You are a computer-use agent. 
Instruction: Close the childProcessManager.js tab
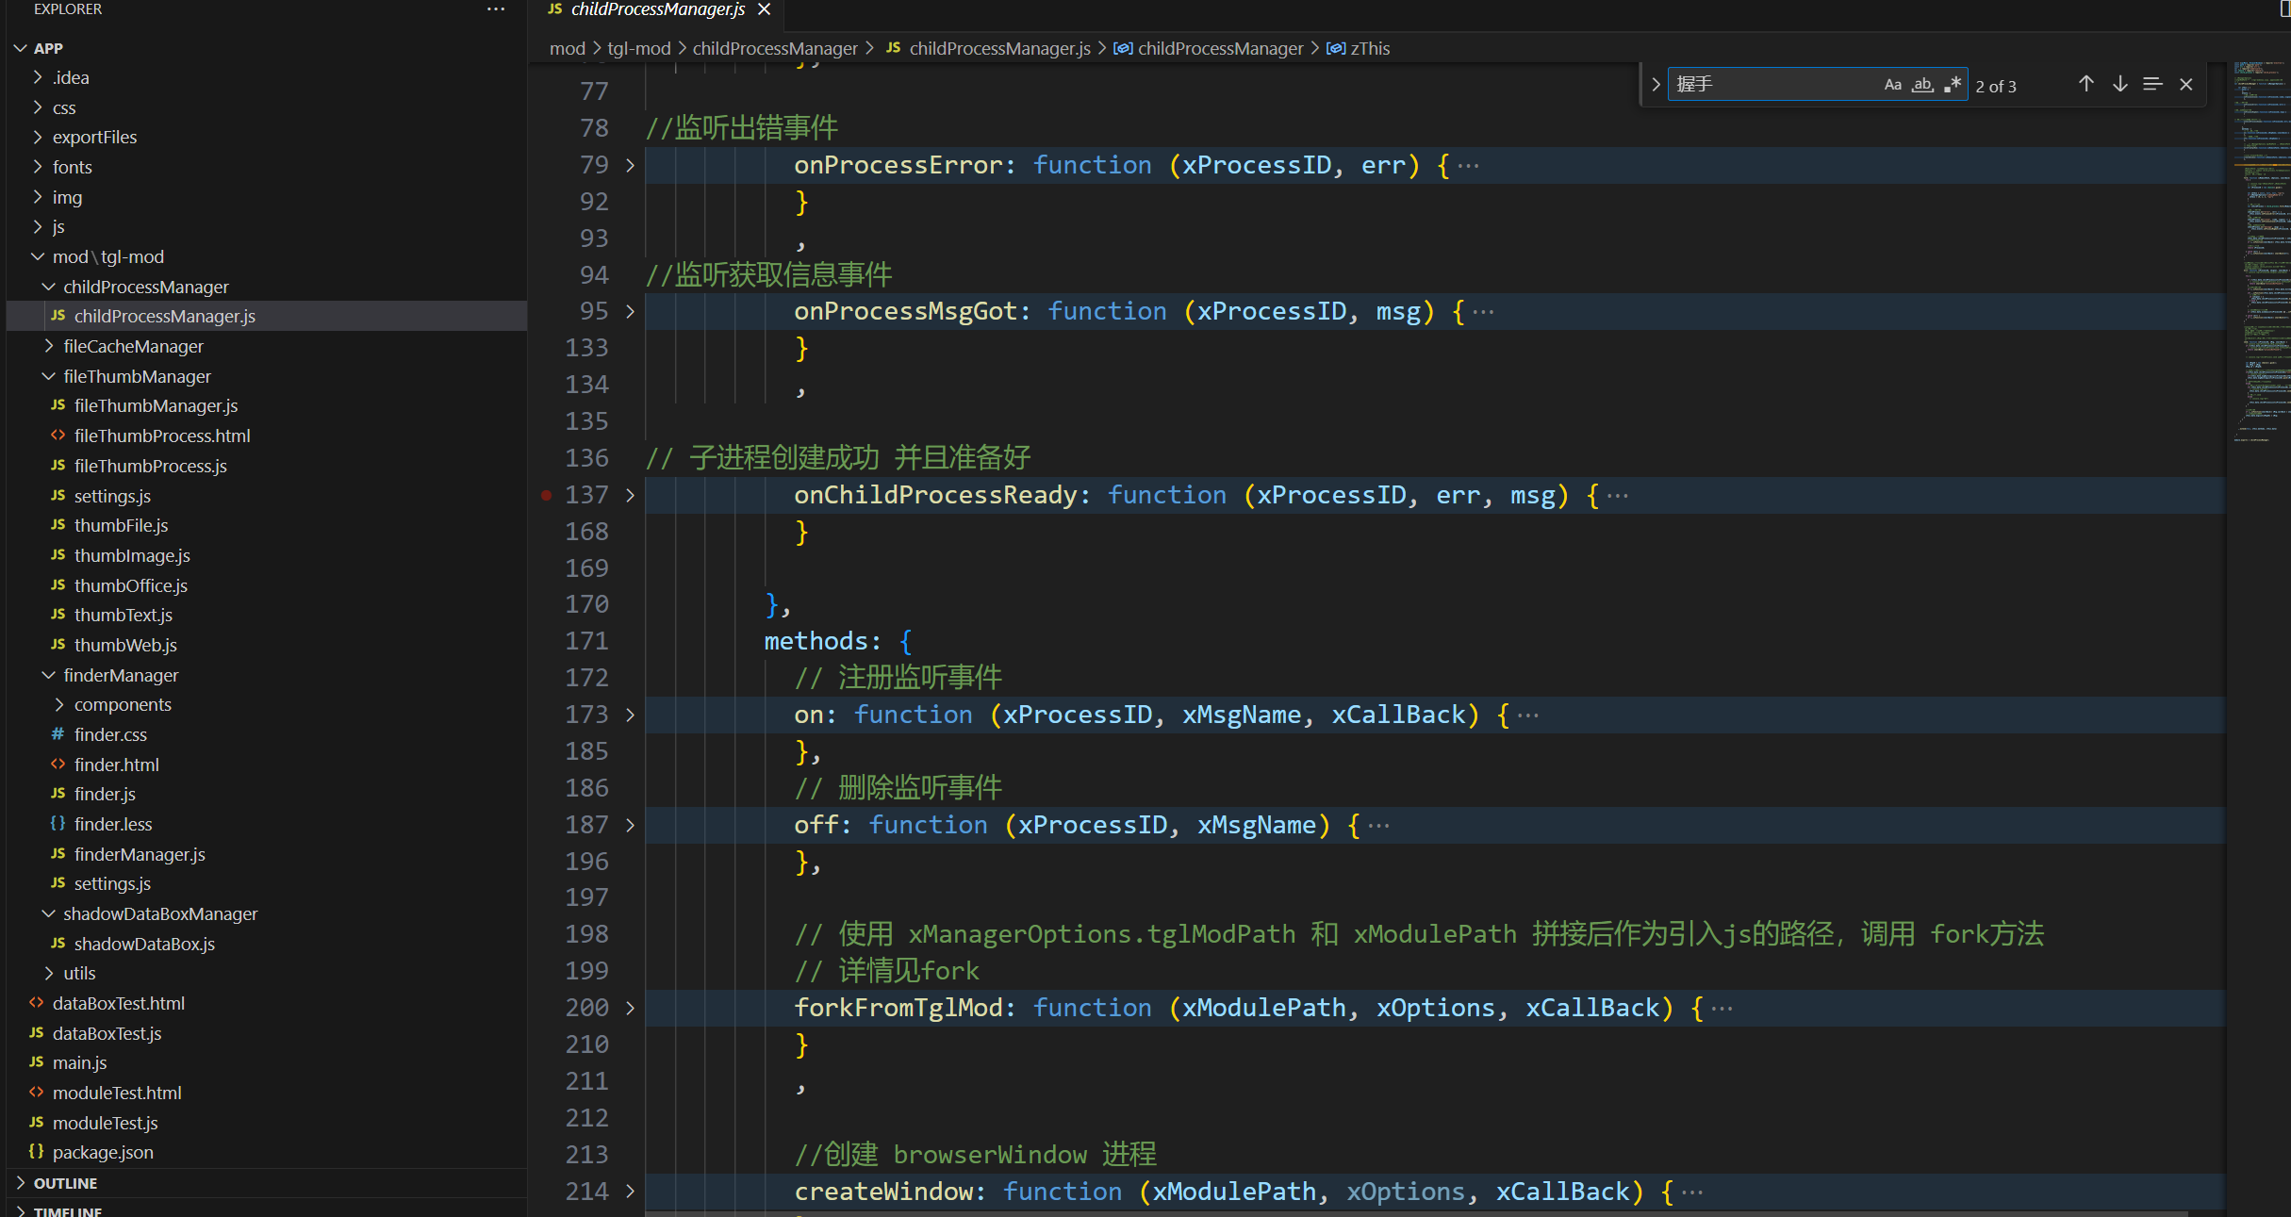pos(765,9)
